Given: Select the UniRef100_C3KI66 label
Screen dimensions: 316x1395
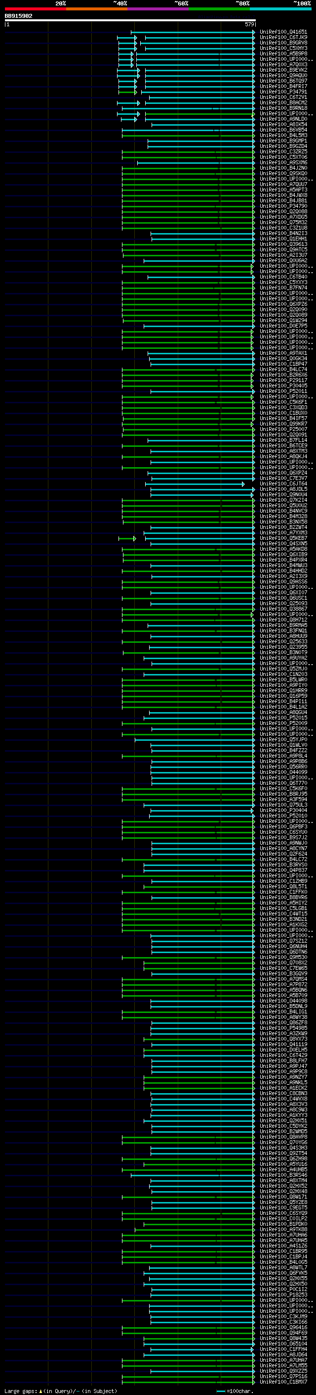Looking at the screenshot, I should point(283,1322).
